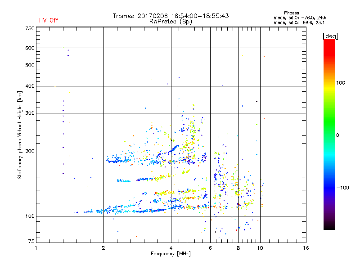
Task: Select the 'mean, sd,X: 89.6, 23.1' line
Action: click(x=299, y=23)
